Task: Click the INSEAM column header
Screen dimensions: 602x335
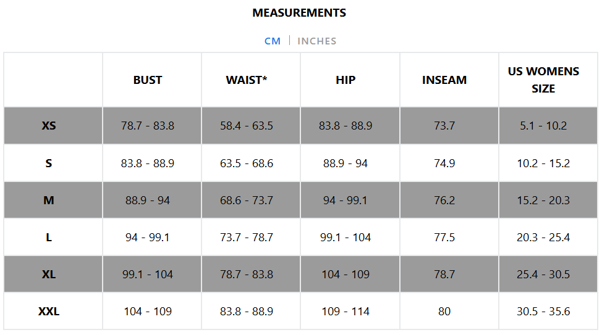Action: tap(444, 80)
